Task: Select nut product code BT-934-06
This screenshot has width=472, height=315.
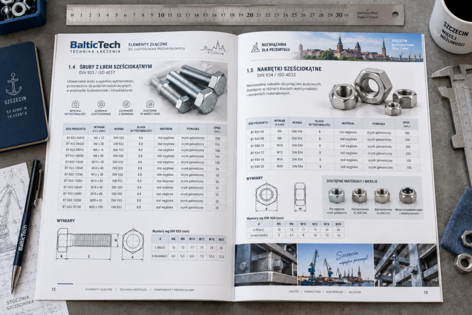Action: 257,132
